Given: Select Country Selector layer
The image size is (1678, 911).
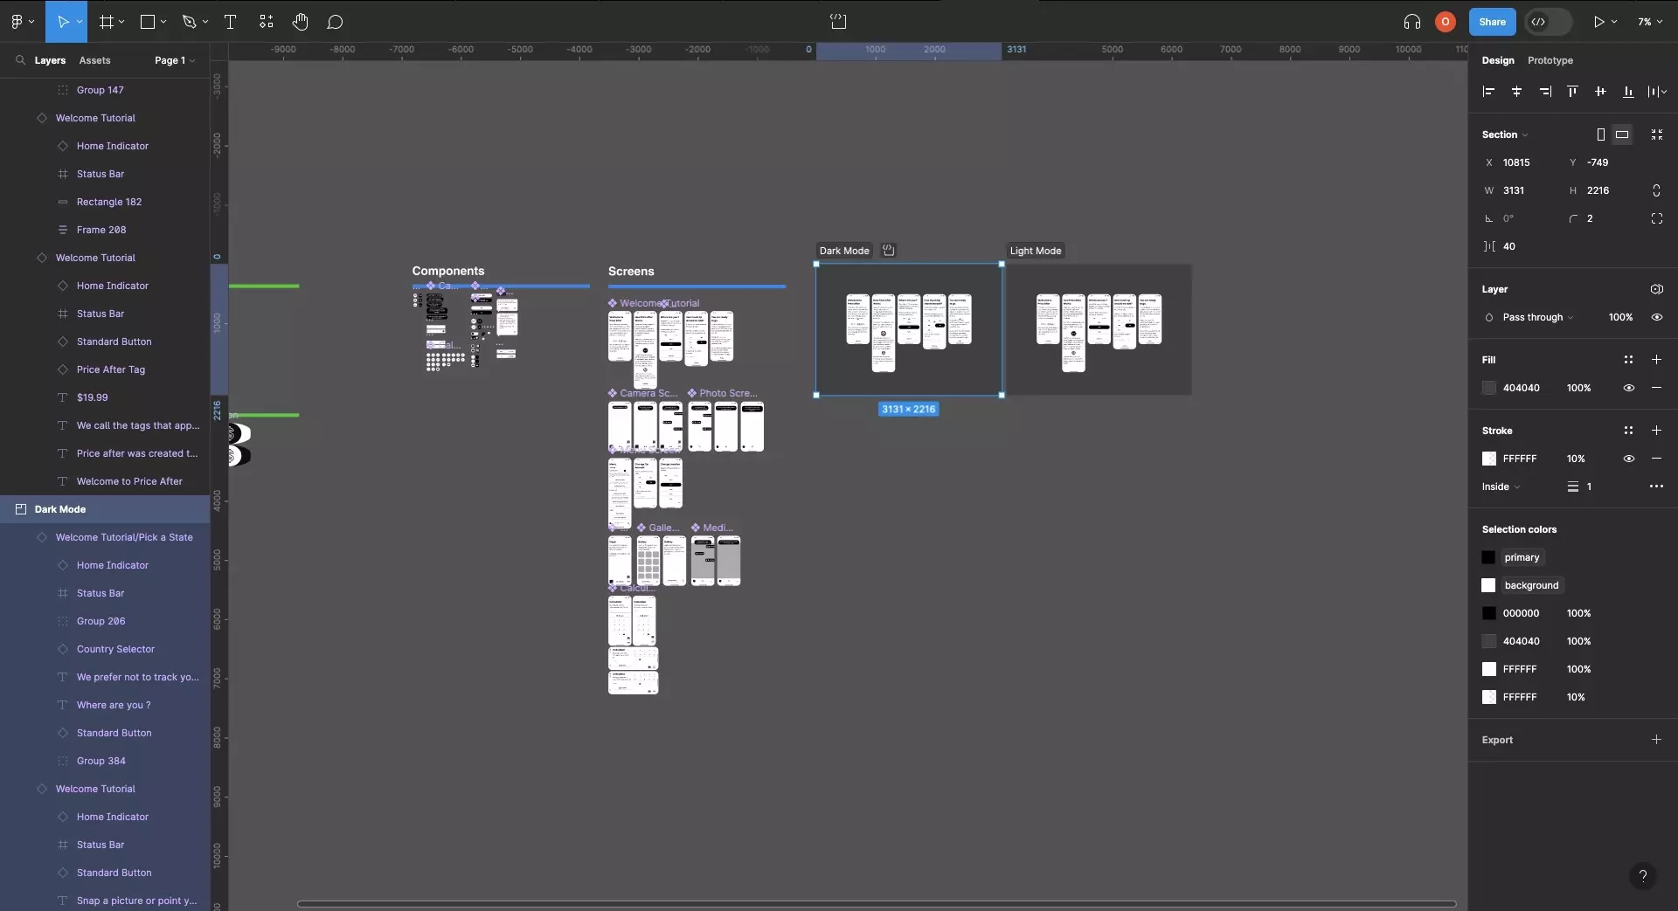Looking at the screenshot, I should [x=115, y=649].
